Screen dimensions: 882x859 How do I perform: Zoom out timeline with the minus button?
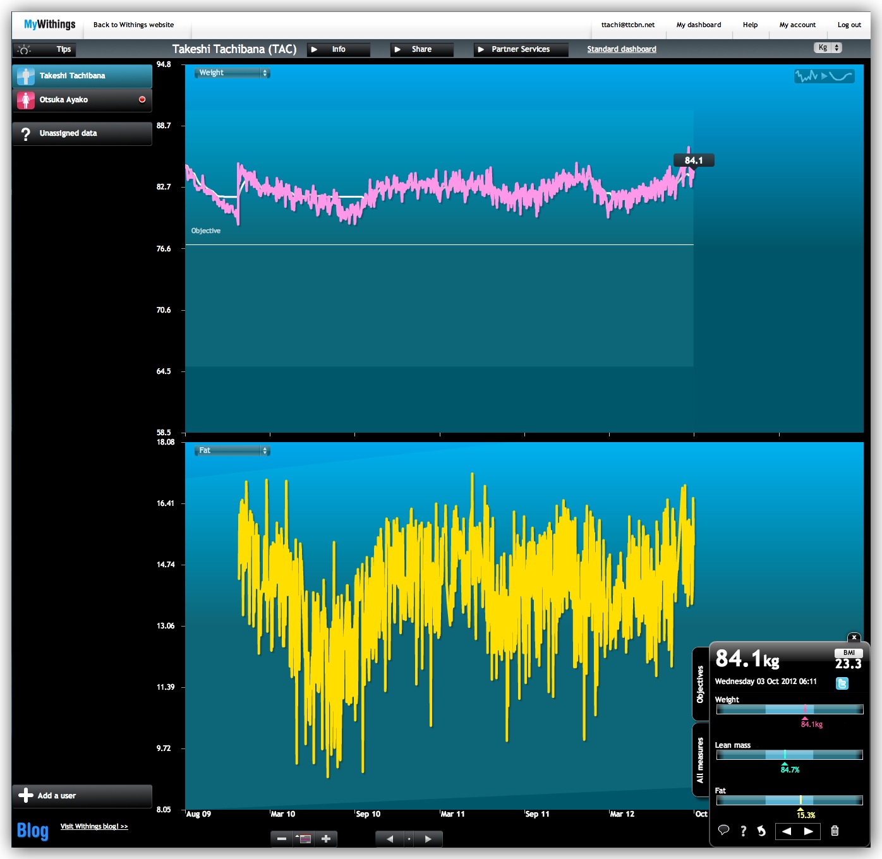(282, 839)
